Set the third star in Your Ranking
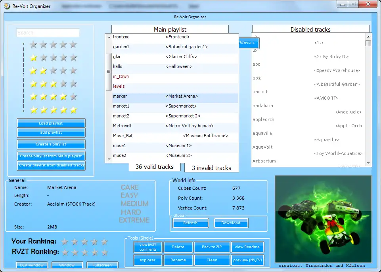Image resolution: width=381 pixels, height=272 pixels. [x=84, y=242]
